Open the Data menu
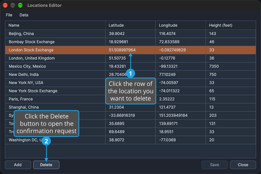 [24, 15]
